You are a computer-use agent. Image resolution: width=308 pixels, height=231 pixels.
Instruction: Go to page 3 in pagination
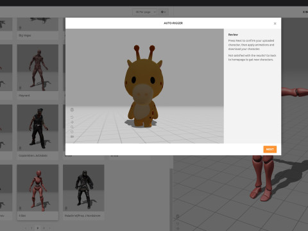[x=44, y=228]
